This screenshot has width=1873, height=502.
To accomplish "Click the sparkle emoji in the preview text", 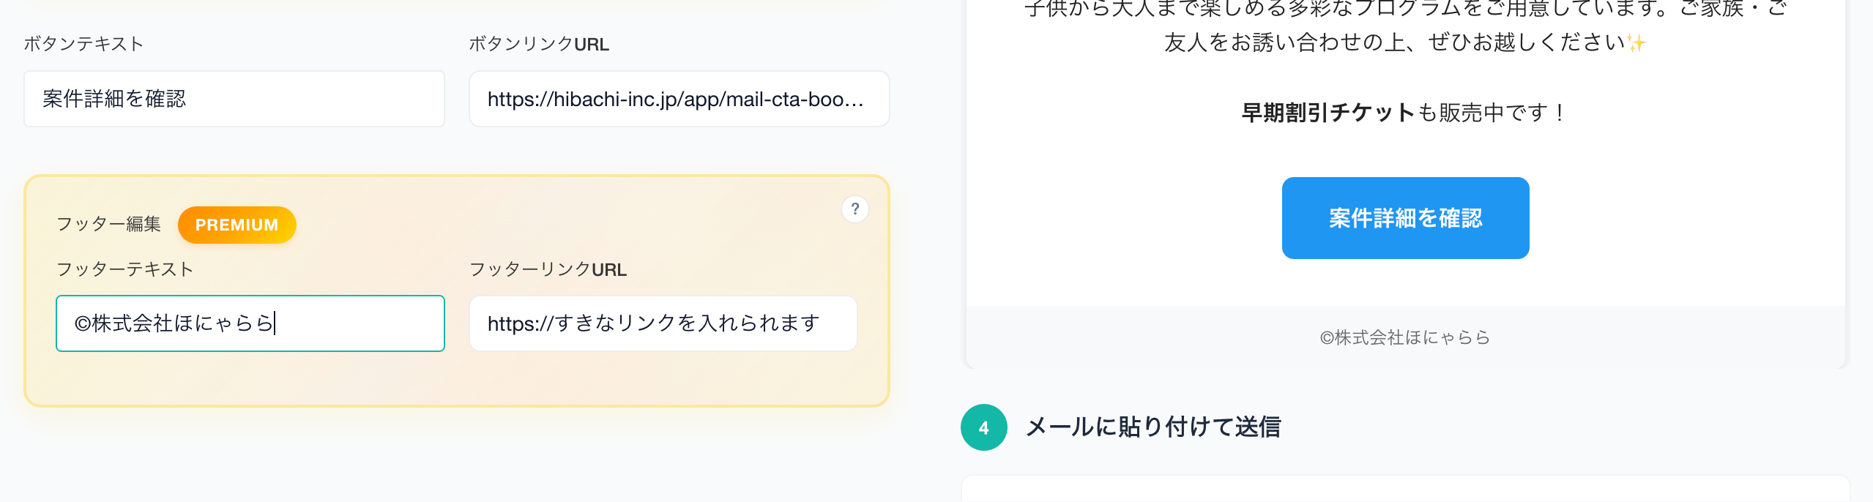I will click(1636, 43).
